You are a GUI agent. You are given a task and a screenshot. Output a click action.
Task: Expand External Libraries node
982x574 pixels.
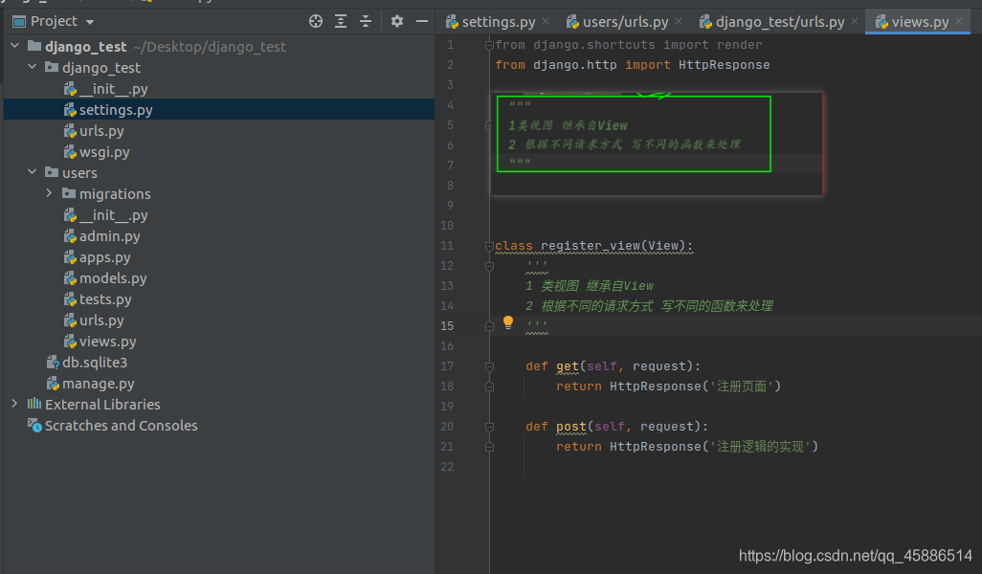click(x=15, y=404)
